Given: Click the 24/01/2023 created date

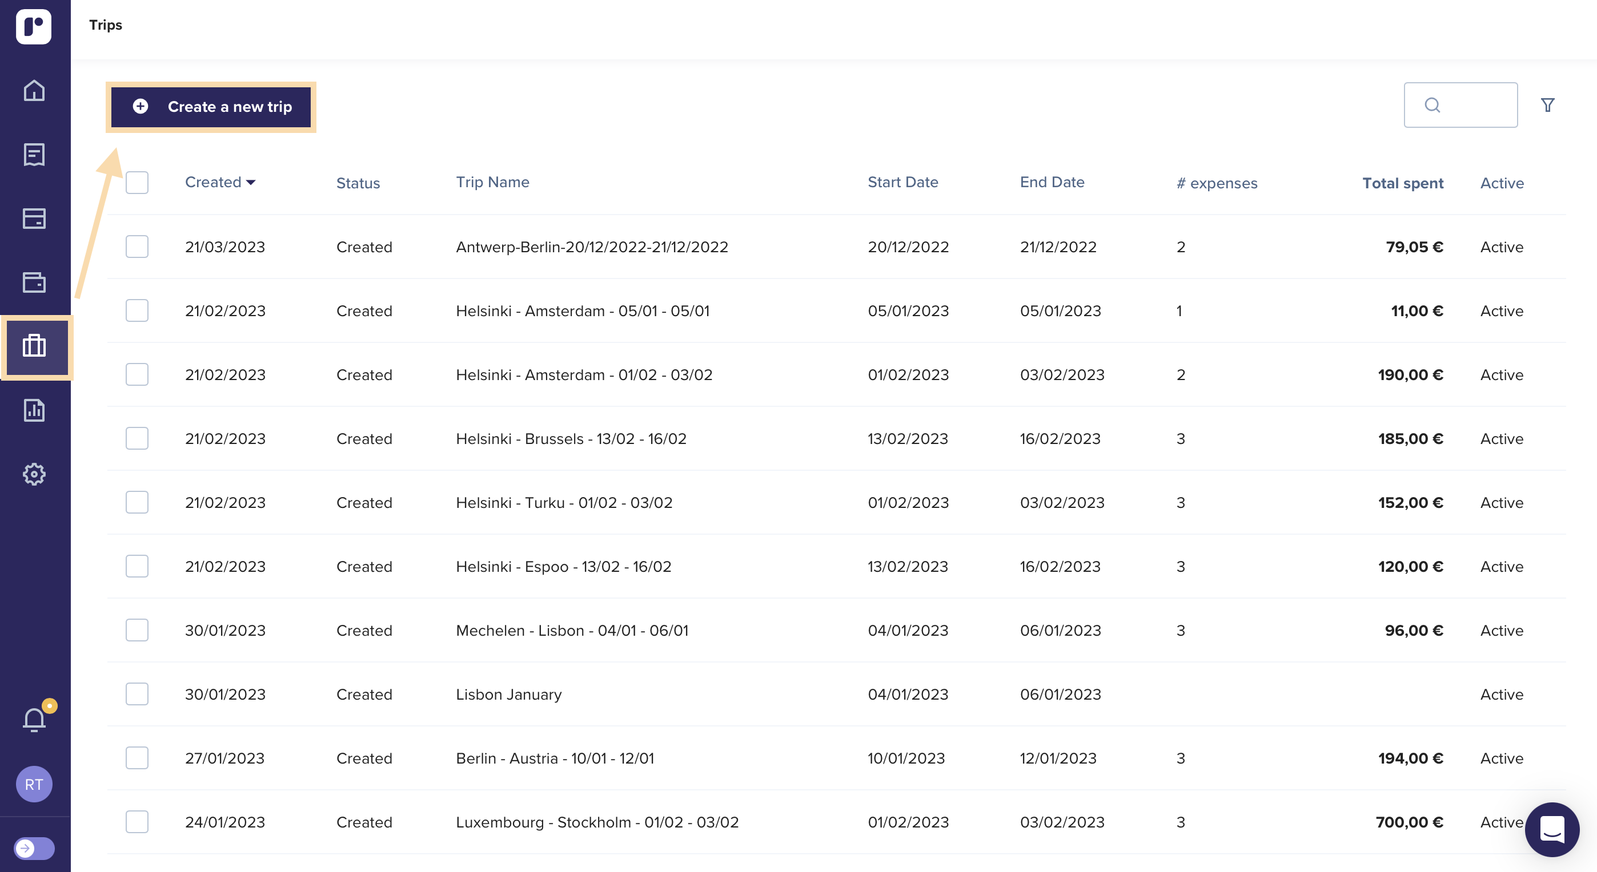Looking at the screenshot, I should coord(225,822).
